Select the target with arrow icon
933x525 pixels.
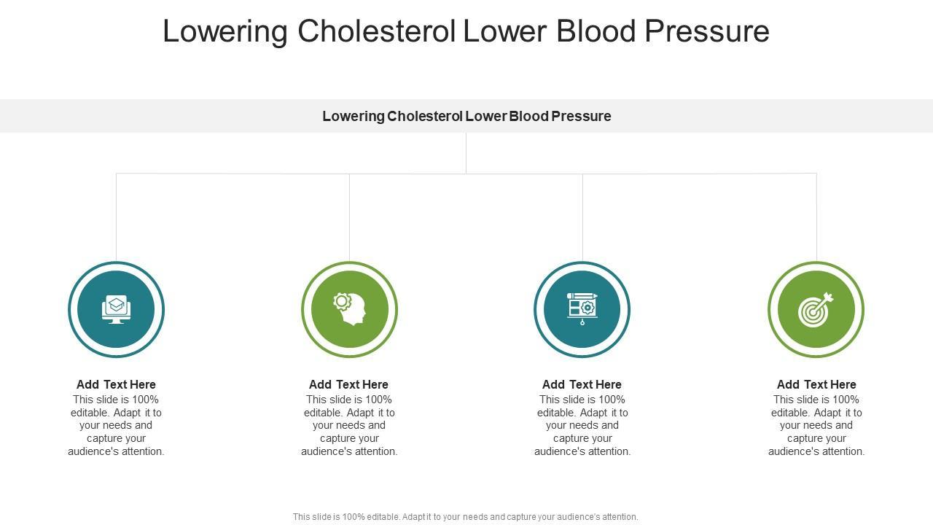(x=816, y=309)
